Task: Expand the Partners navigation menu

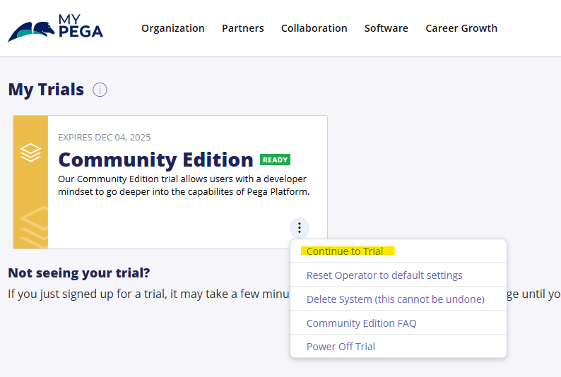Action: [242, 28]
